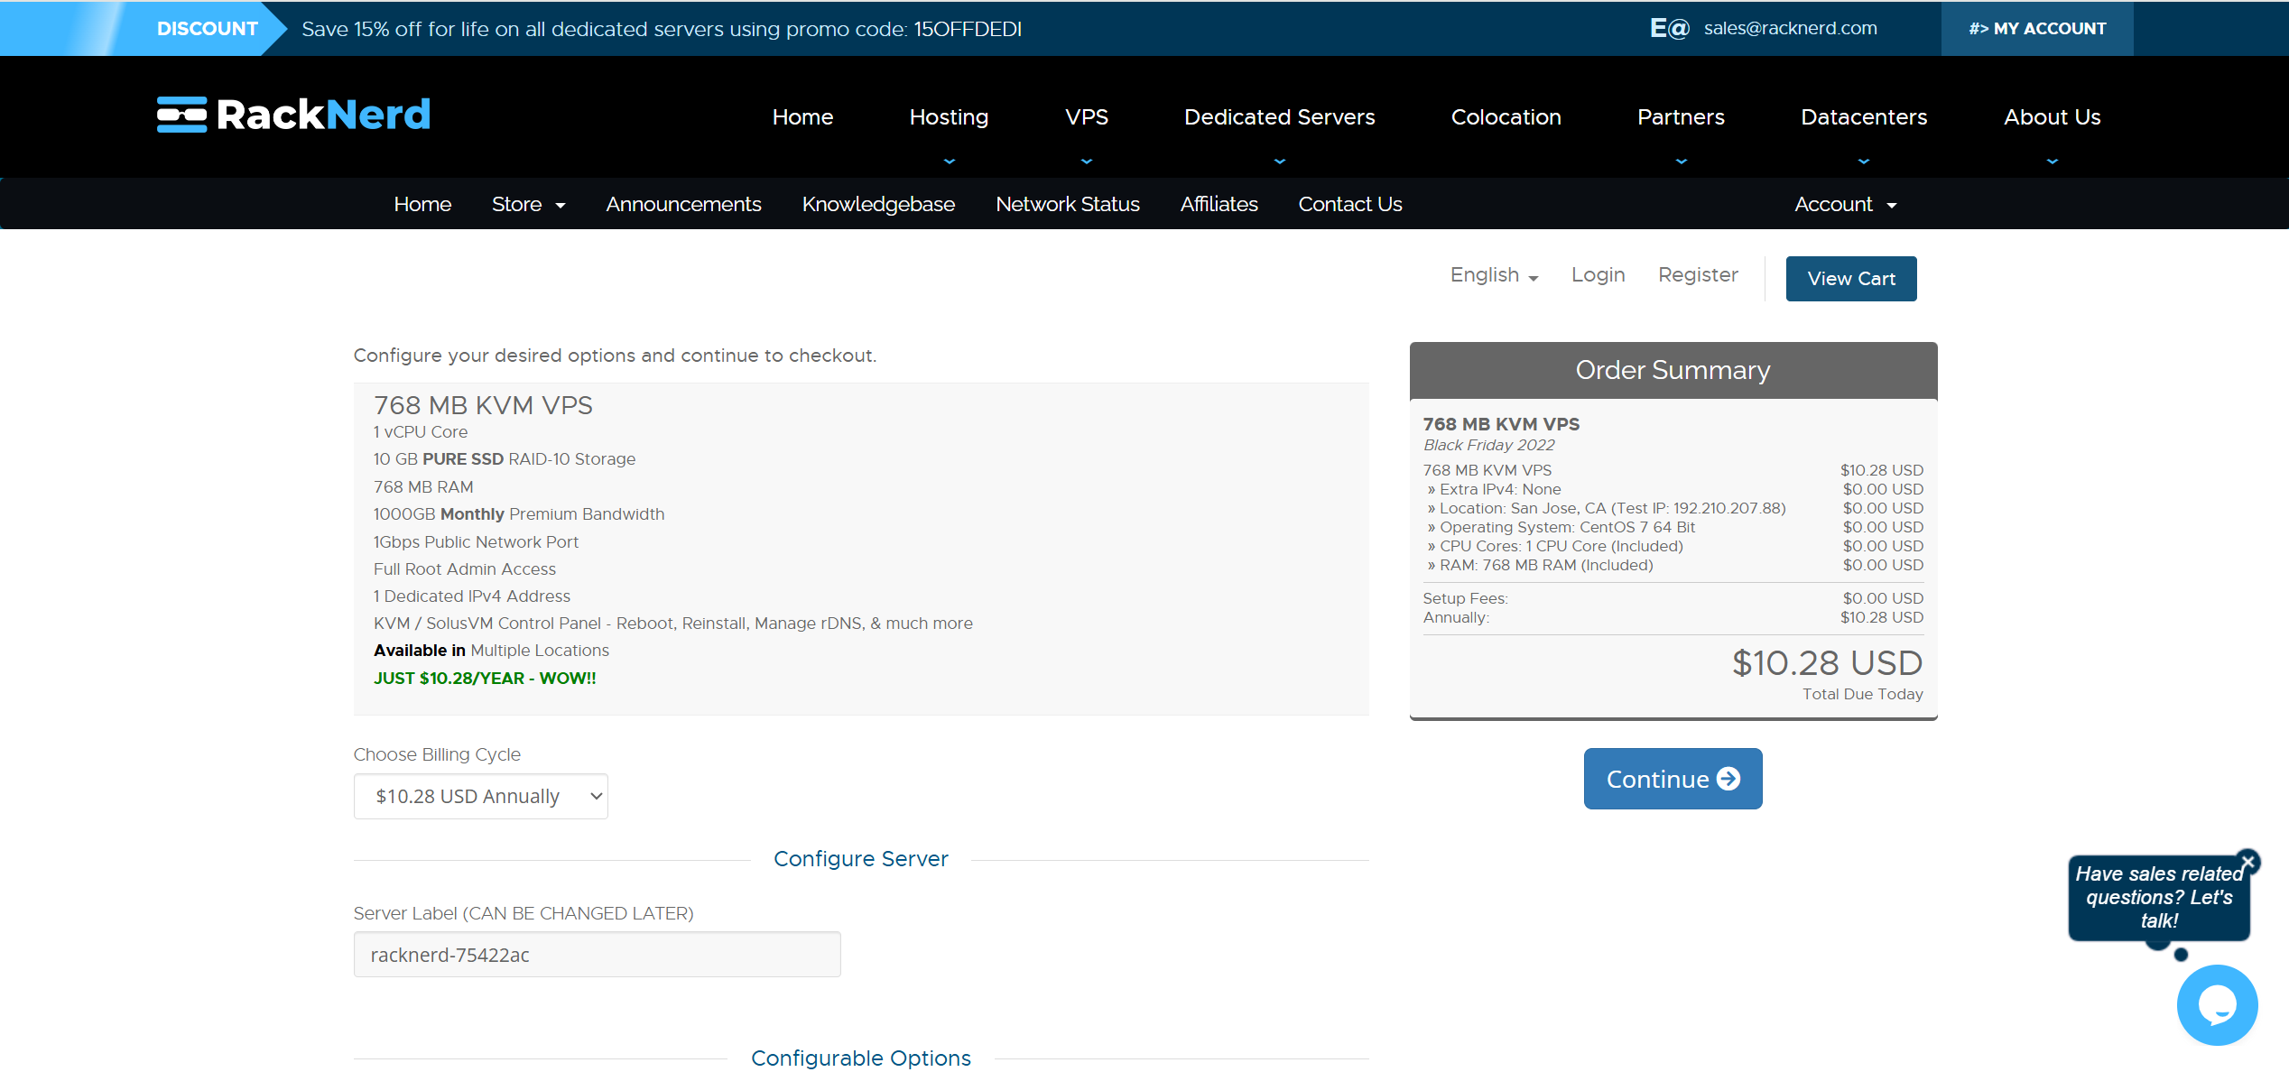2289x1072 pixels.
Task: Click the Register link
Action: tap(1698, 275)
